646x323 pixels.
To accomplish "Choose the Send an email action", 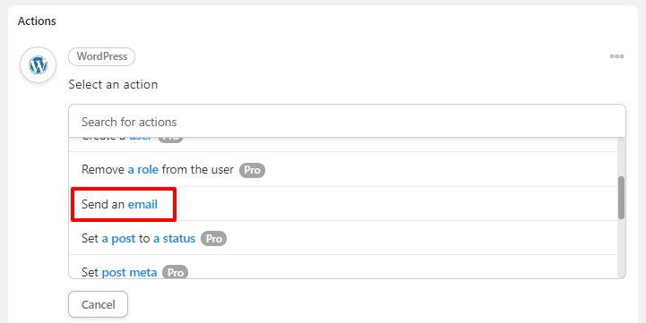I will (x=343, y=204).
